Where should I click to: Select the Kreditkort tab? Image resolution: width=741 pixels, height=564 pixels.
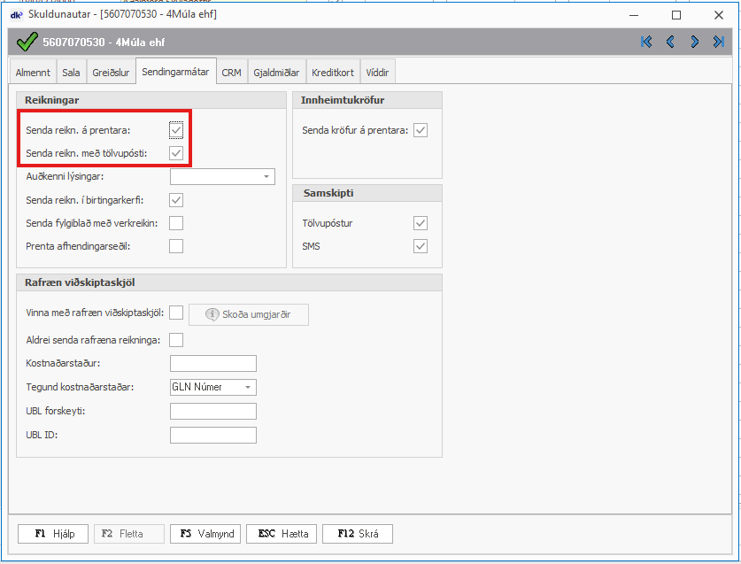[333, 73]
